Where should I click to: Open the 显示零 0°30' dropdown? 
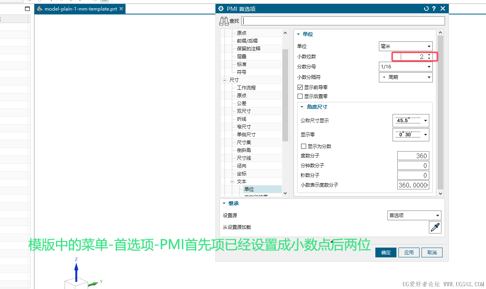click(411, 135)
